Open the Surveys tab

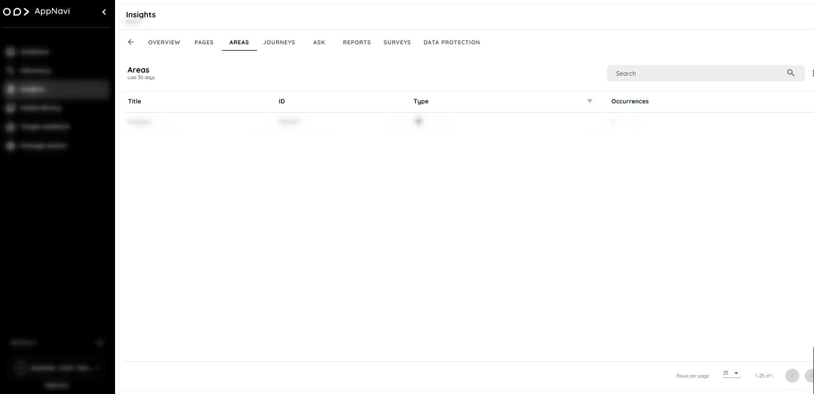[397, 43]
